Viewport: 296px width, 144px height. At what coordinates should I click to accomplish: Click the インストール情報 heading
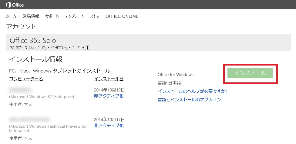click(36, 59)
